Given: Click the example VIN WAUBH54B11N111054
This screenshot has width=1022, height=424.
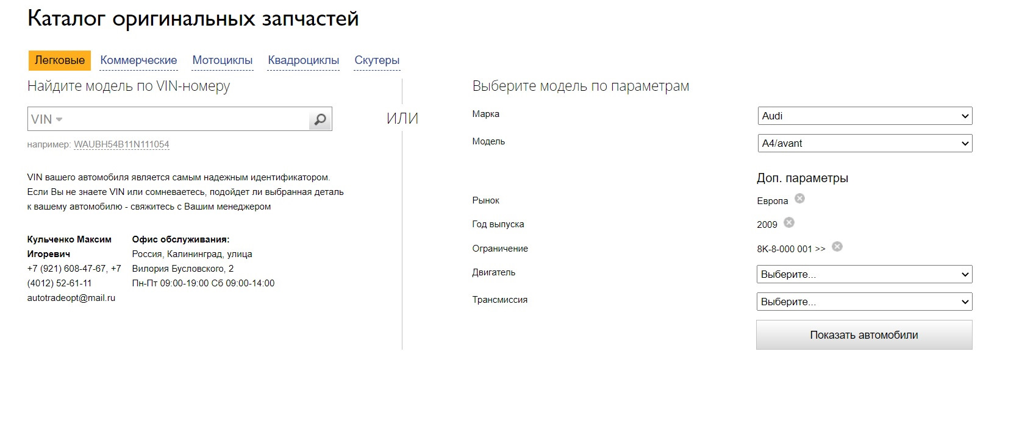Looking at the screenshot, I should coord(121,144).
